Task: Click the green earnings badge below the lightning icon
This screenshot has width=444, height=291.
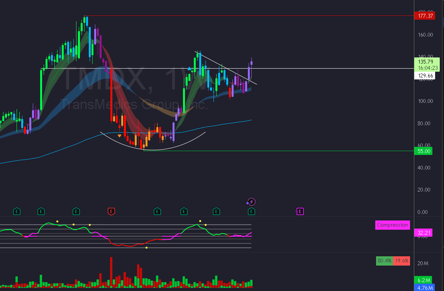Action: point(251,211)
